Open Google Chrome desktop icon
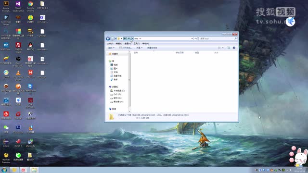 pyautogui.click(x=30, y=6)
